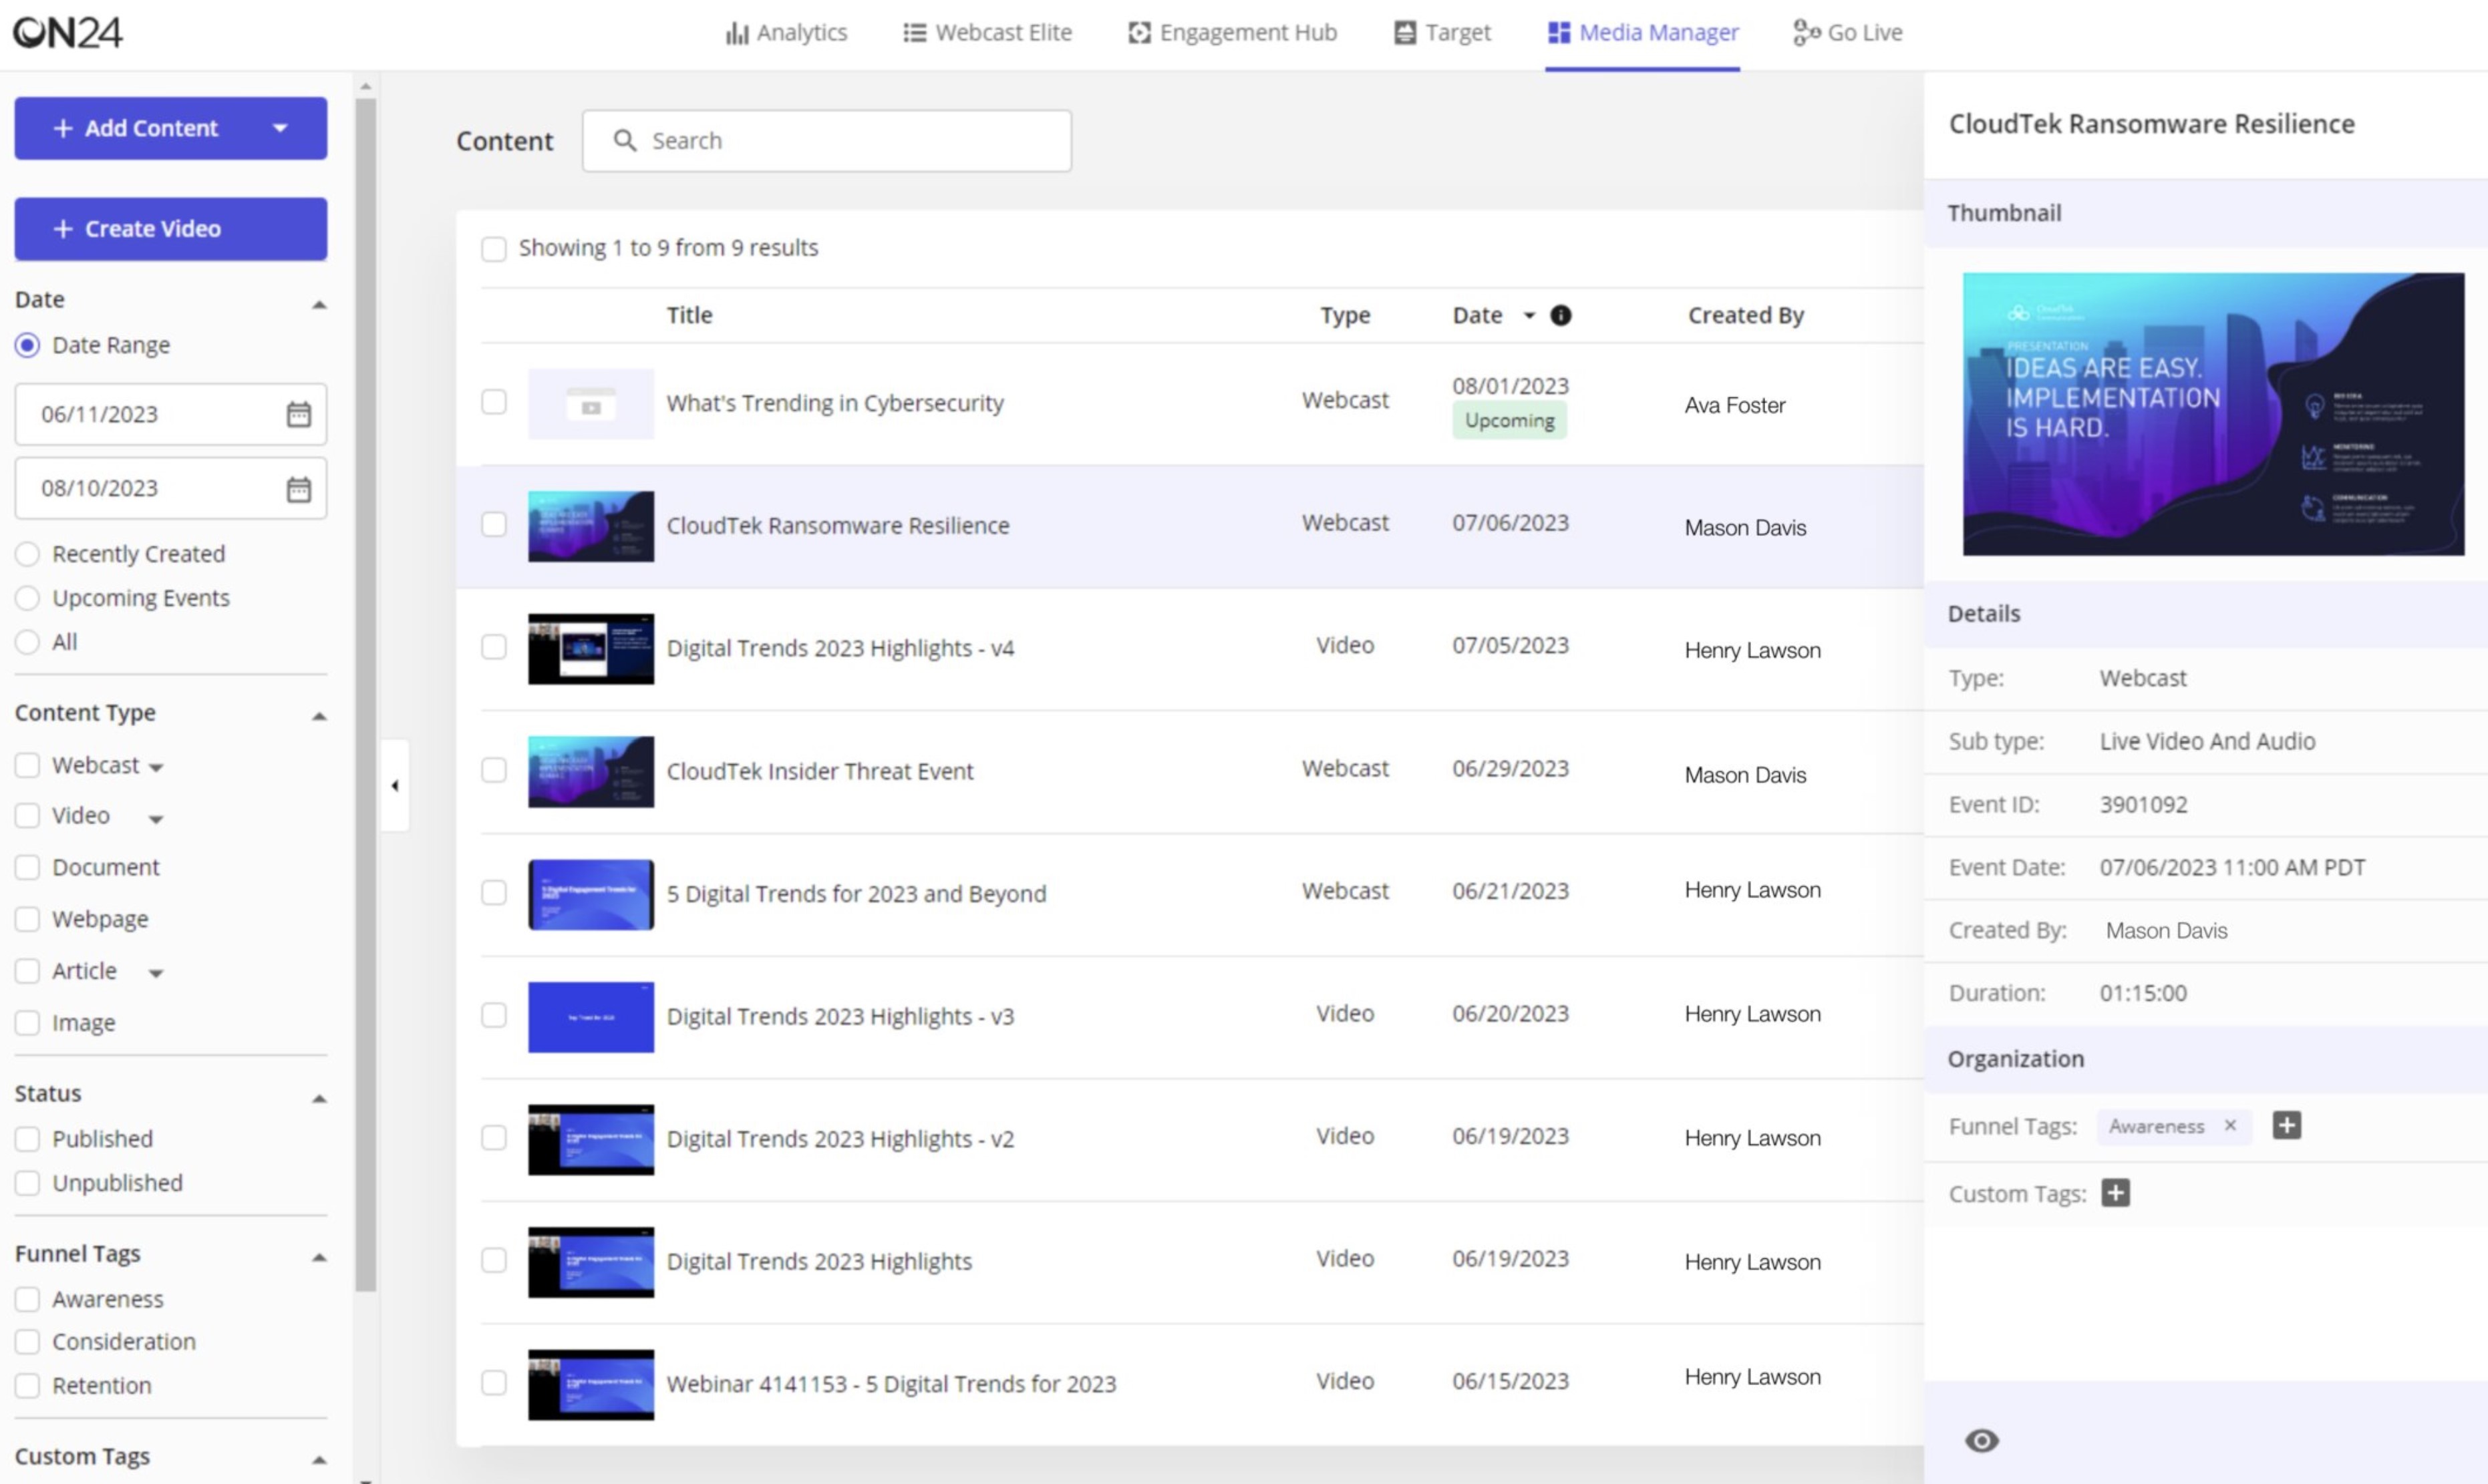Collapse the Funnel Tags filter section
This screenshot has width=2488, height=1484.
(x=318, y=1257)
